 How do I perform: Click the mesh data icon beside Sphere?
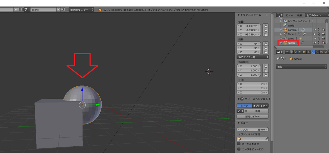point(302,43)
